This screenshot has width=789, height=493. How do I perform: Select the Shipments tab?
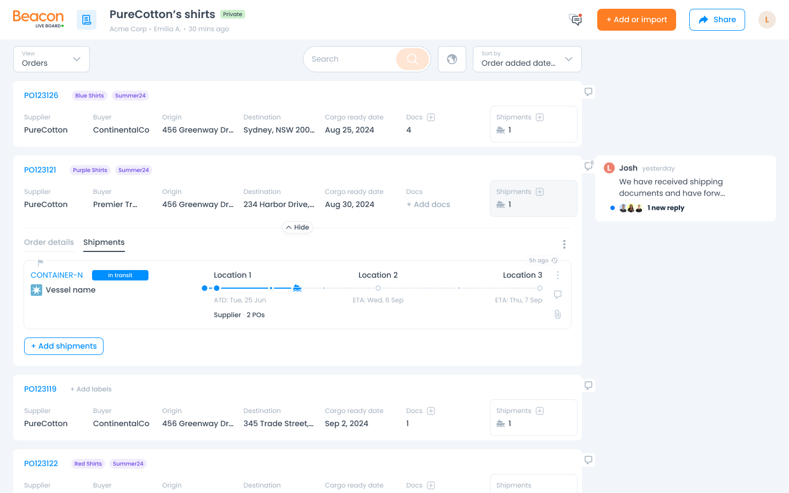104,242
